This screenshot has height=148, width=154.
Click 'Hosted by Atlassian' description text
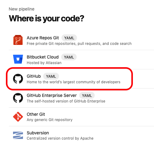44,63
